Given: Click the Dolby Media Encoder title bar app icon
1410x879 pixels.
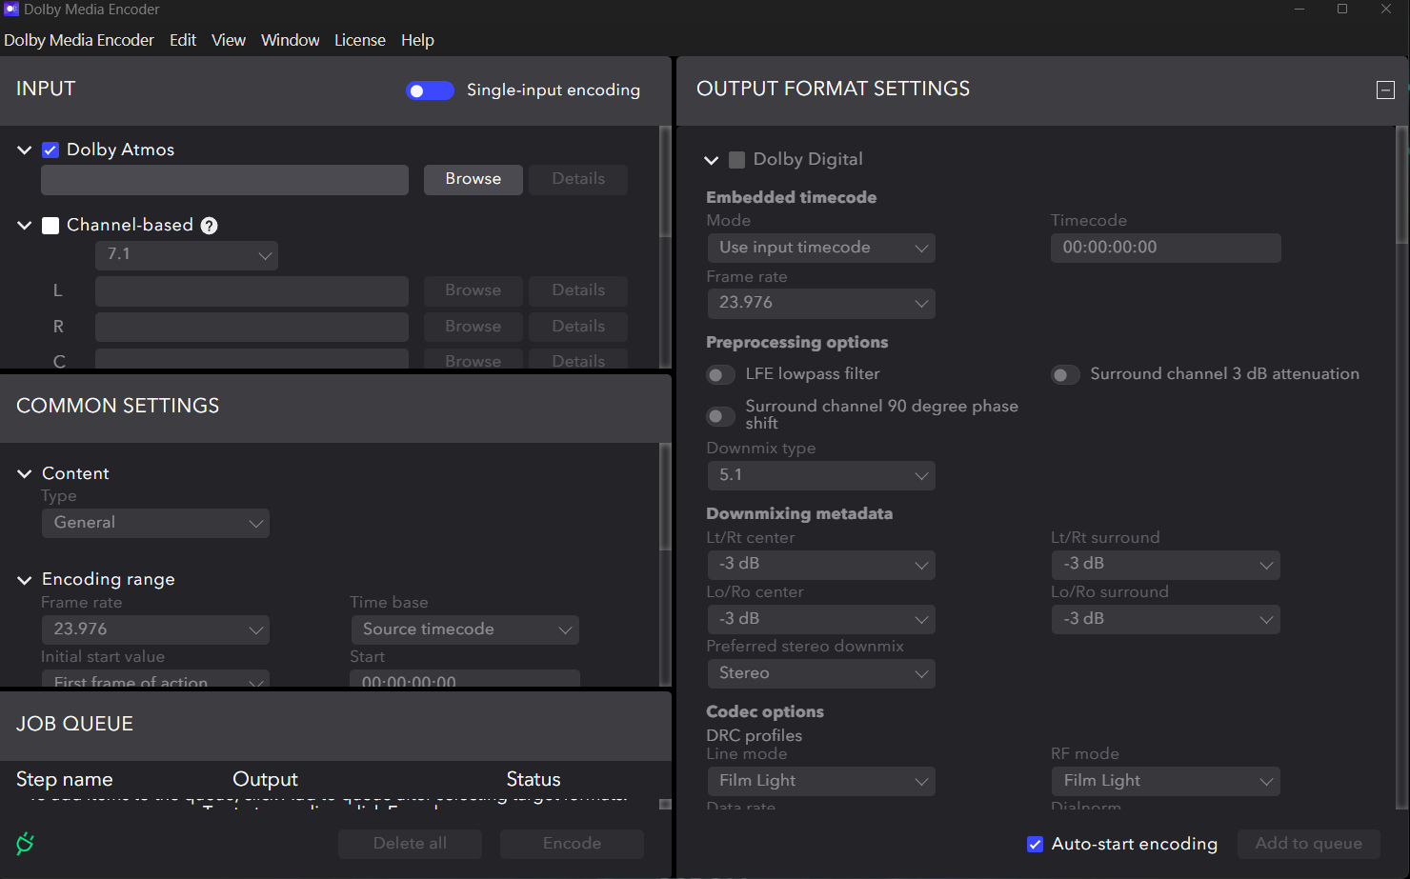Looking at the screenshot, I should (x=11, y=10).
